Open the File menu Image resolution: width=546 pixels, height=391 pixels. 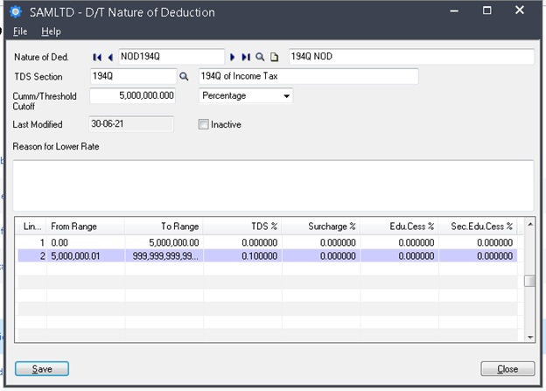point(20,31)
